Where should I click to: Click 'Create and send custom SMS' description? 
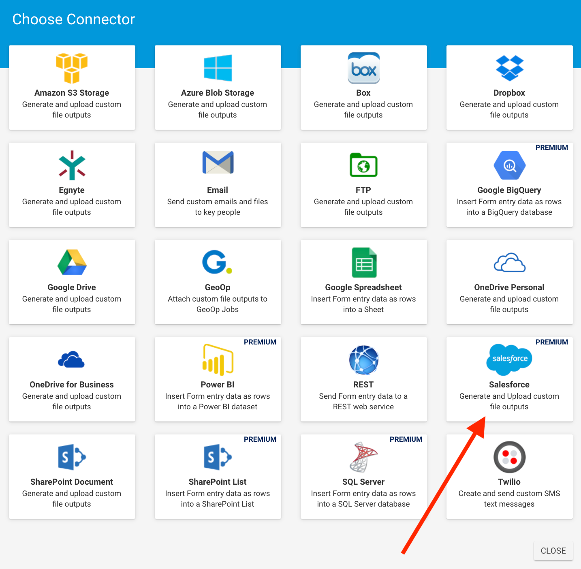(509, 493)
